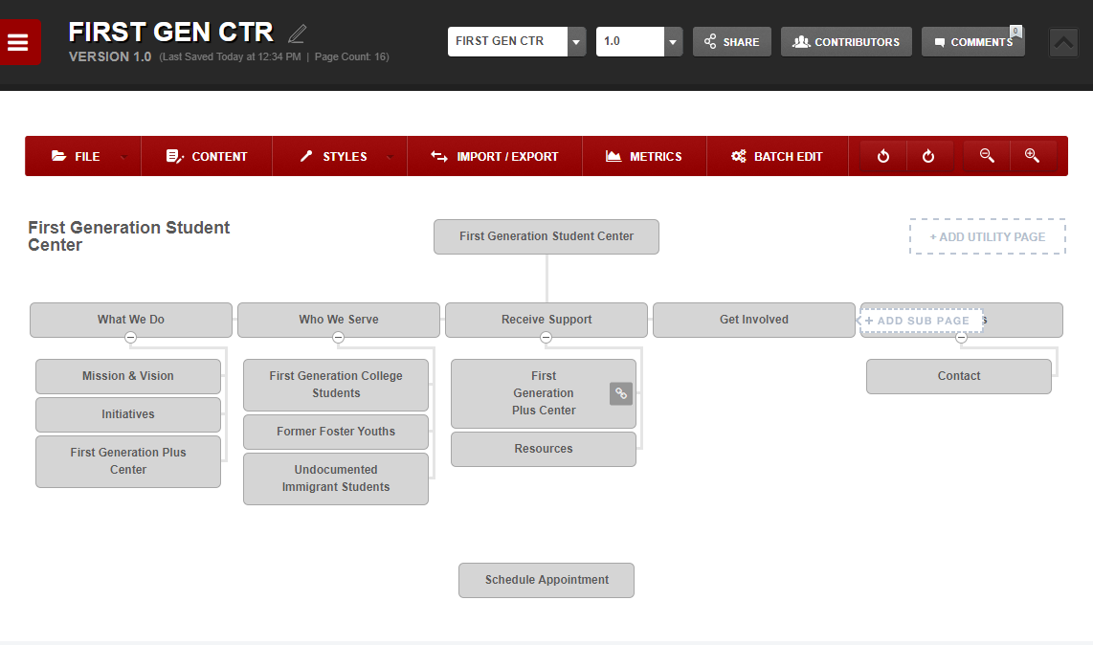The image size is (1093, 645).
Task: Collapse the header with the up arrow
Action: click(x=1063, y=42)
